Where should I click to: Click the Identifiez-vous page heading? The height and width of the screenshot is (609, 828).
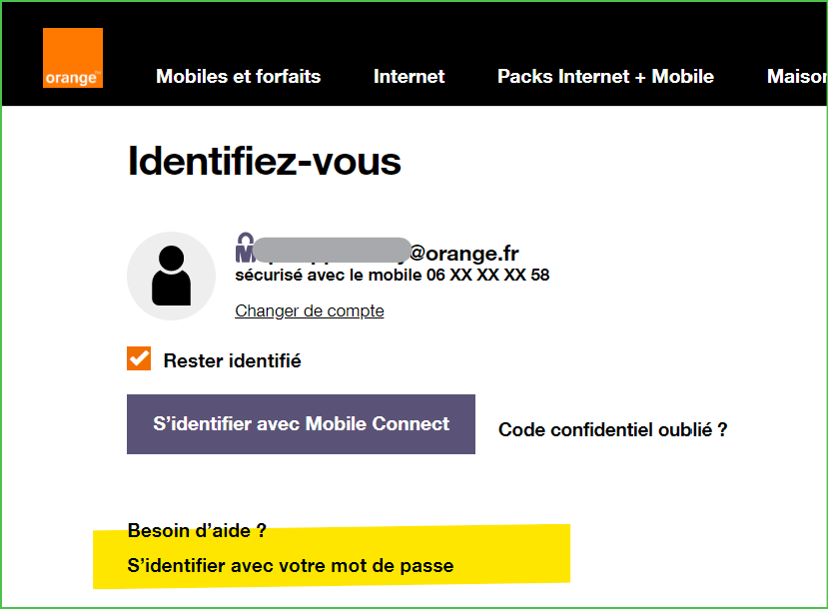[x=265, y=161]
